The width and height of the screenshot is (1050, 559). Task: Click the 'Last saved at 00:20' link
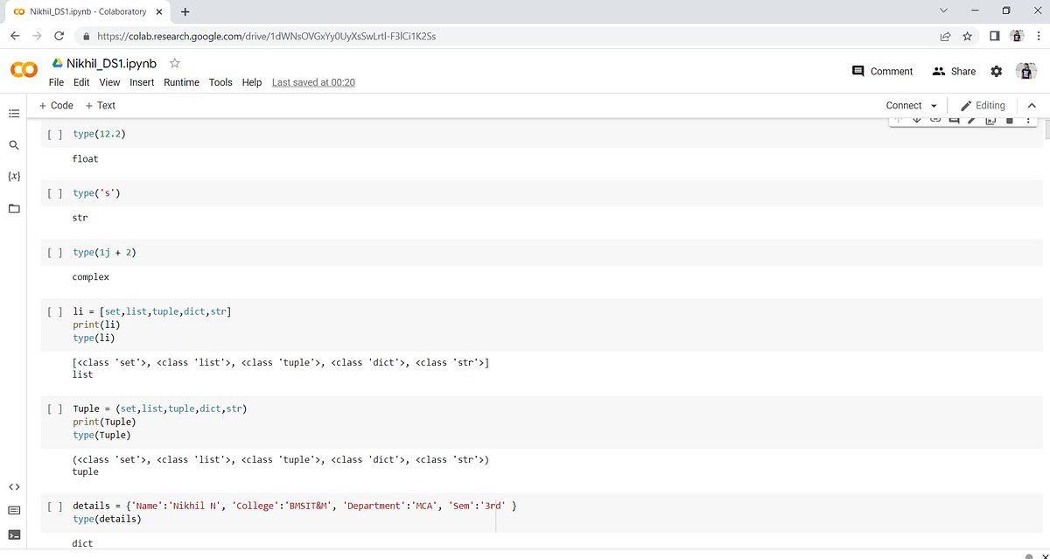click(313, 82)
